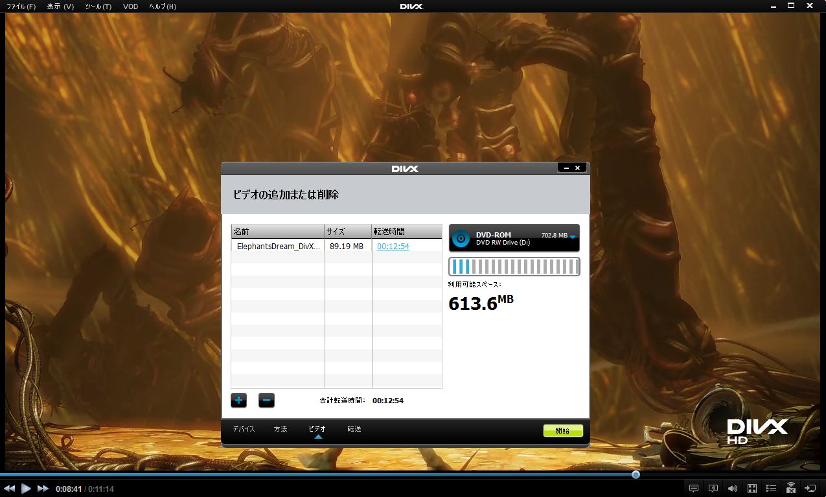Click the DVD-ROM disc icon

pos(461,238)
